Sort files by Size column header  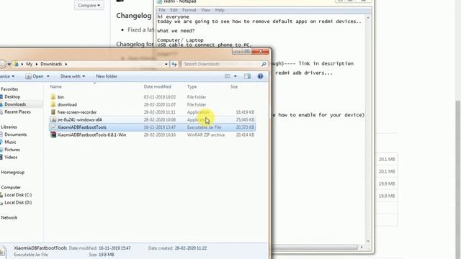(234, 86)
